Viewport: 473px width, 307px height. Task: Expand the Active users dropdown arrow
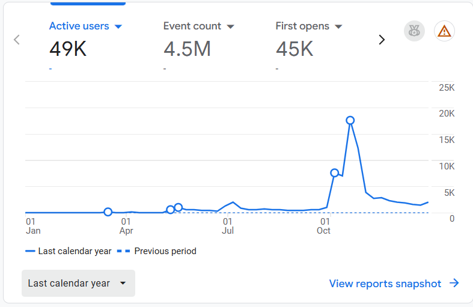pyautogui.click(x=118, y=26)
